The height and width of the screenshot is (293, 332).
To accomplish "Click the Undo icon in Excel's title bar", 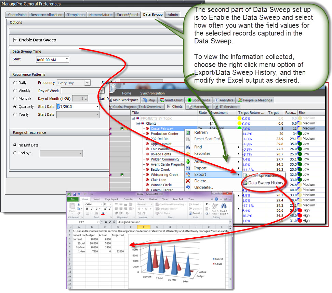I will (x=79, y=194).
